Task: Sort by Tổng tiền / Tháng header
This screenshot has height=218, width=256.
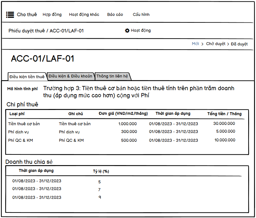Action: [x=224, y=114]
